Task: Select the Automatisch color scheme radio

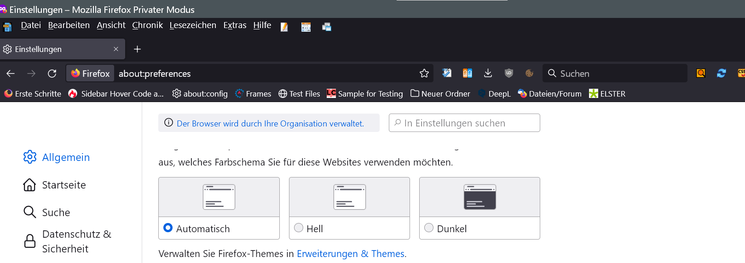Action: [168, 228]
